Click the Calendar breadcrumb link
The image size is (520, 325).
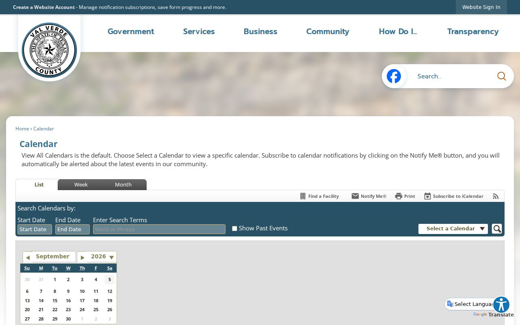coord(43,129)
